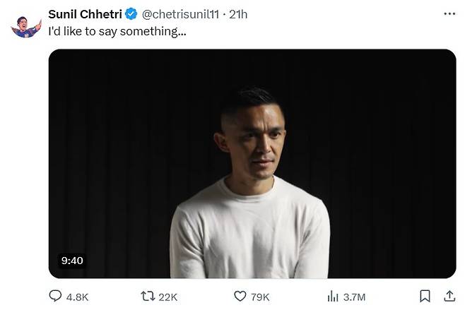Open the @chetrisunil11 handle link
The image size is (465, 310).
point(180,14)
